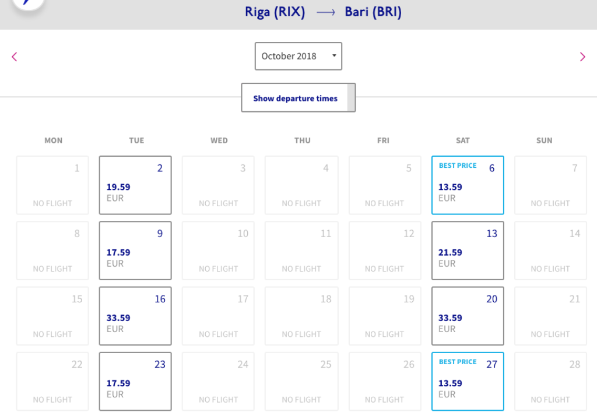Click the Bari (BRI) destination label
The width and height of the screenshot is (597, 416).
pos(373,12)
